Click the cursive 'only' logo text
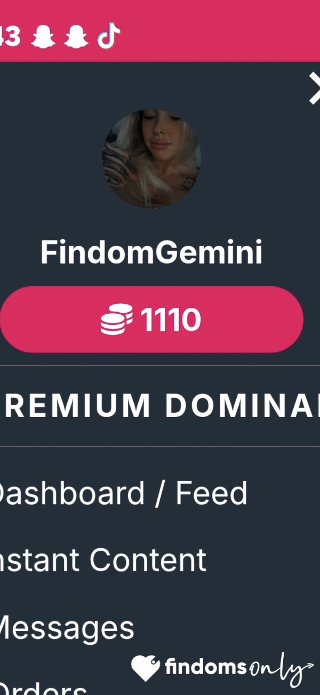The height and width of the screenshot is (695, 320). [x=274, y=669]
